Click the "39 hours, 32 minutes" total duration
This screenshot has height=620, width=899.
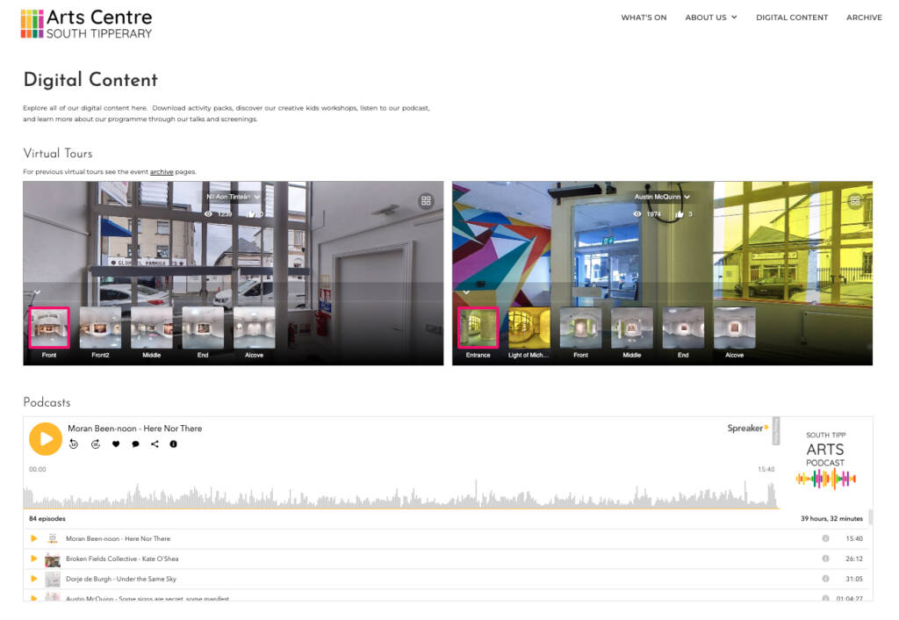coord(831,518)
